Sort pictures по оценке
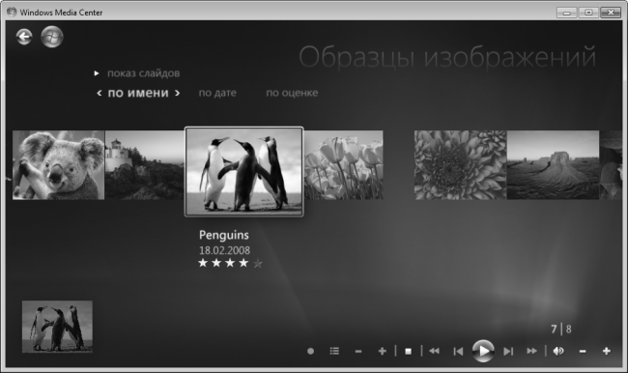The height and width of the screenshot is (373, 628). click(x=292, y=93)
